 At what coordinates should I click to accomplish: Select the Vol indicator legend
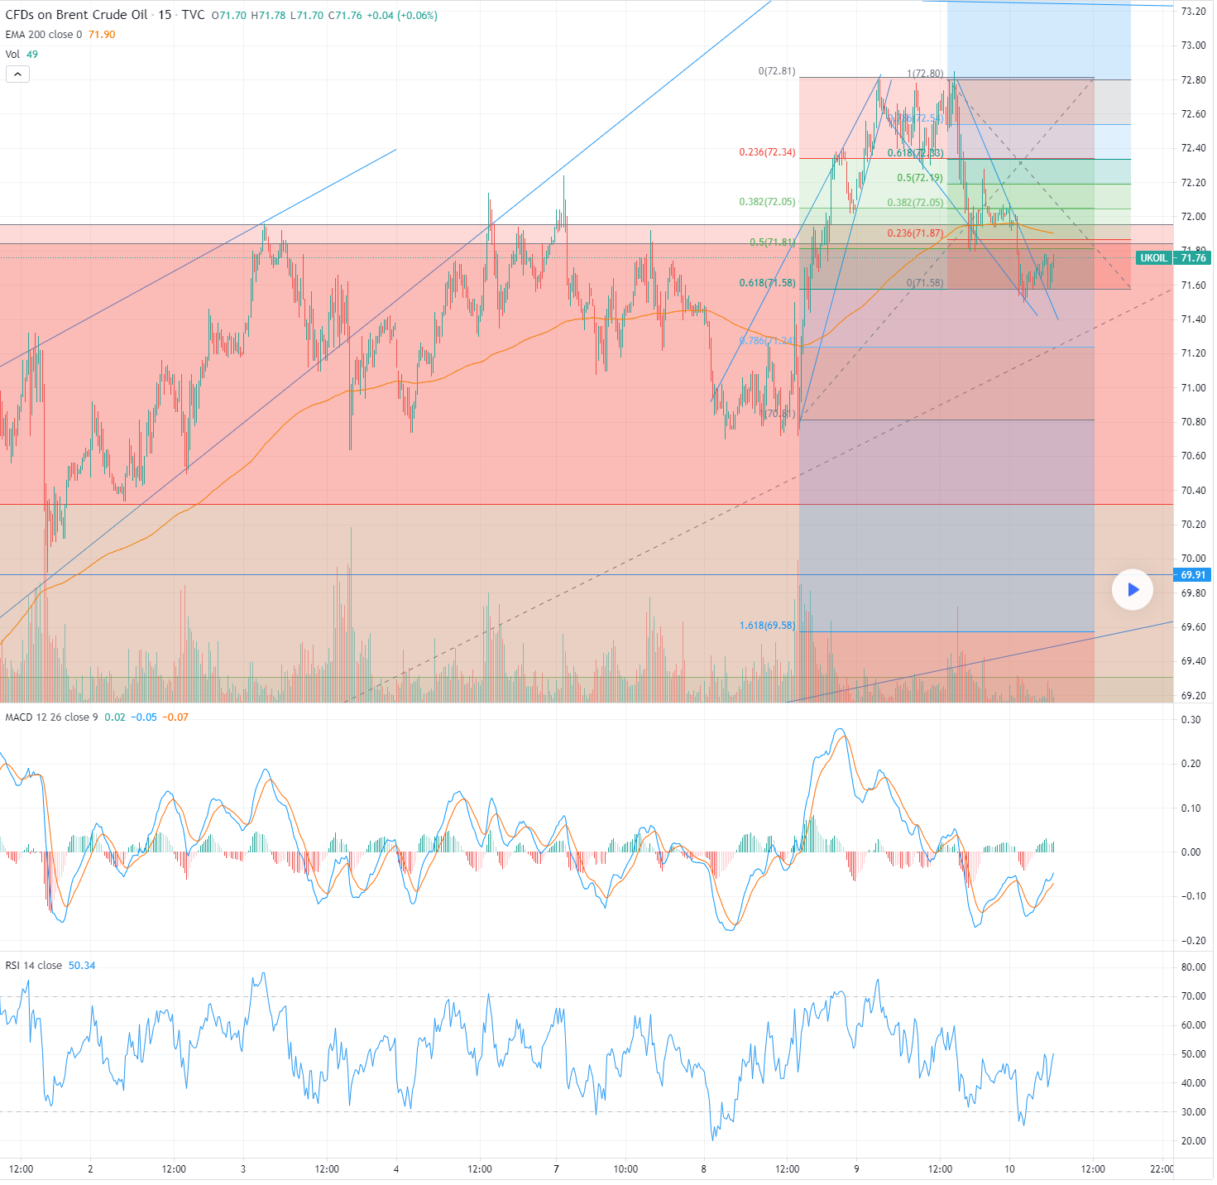(x=12, y=55)
